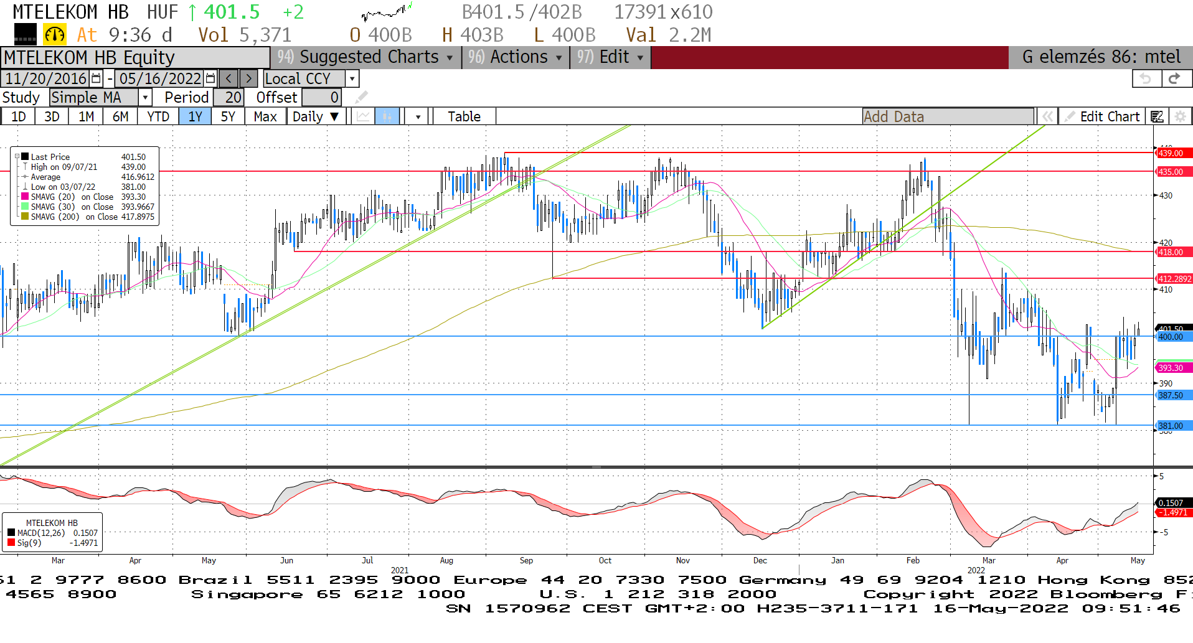Click the study pencil edit icon
The width and height of the screenshot is (1193, 643).
362,98
